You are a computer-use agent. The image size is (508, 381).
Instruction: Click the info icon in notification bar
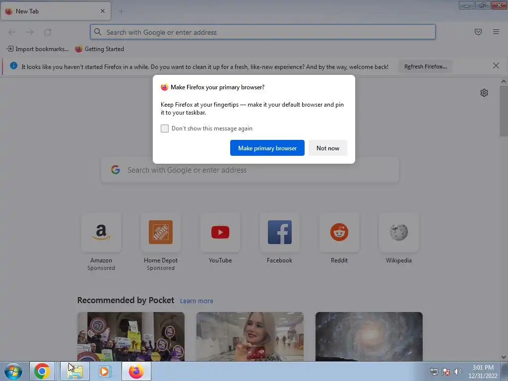tap(13, 66)
